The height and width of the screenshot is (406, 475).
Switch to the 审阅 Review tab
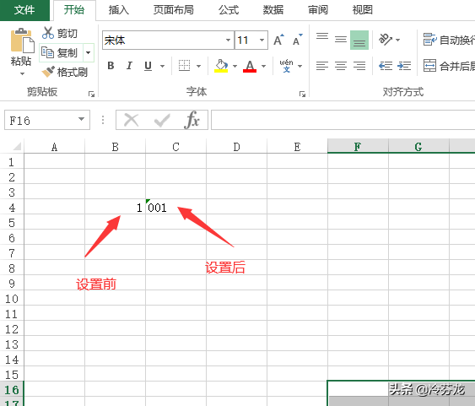coord(318,9)
